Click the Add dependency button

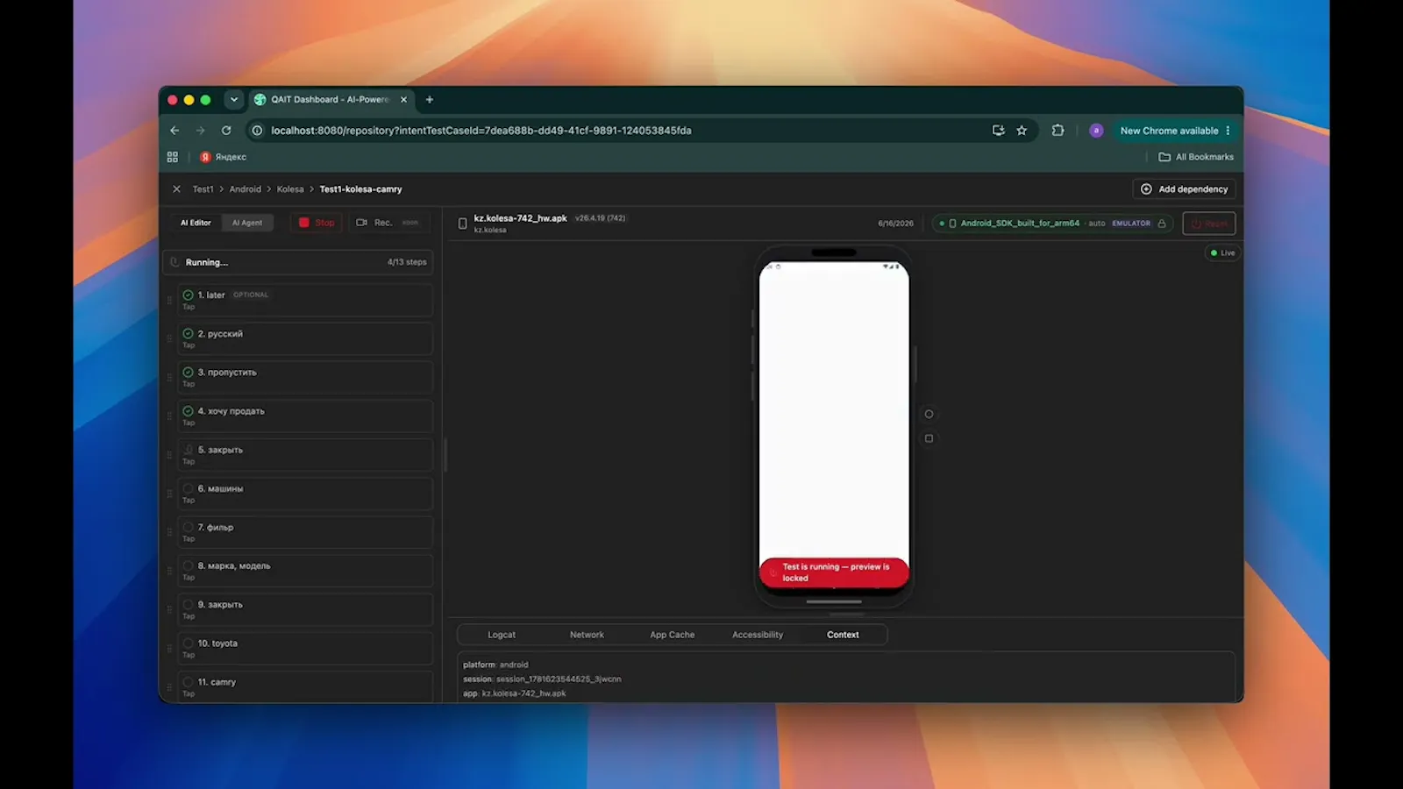[x=1185, y=189]
